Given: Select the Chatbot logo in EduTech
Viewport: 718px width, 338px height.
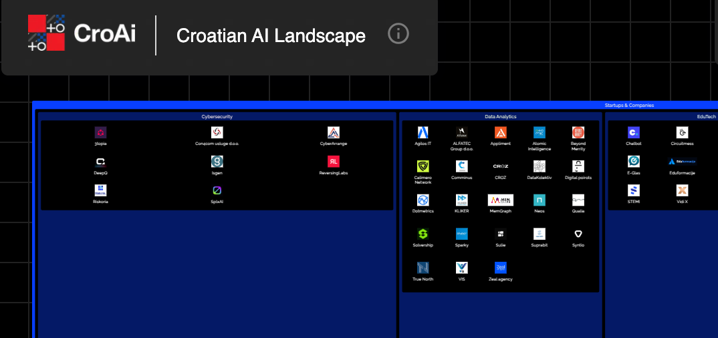Looking at the screenshot, I should 634,133.
